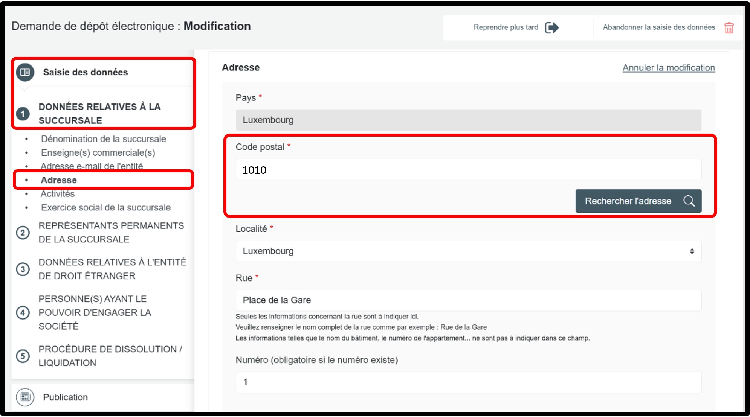
Task: Open Dénomination de la succursale section
Action: 103,139
